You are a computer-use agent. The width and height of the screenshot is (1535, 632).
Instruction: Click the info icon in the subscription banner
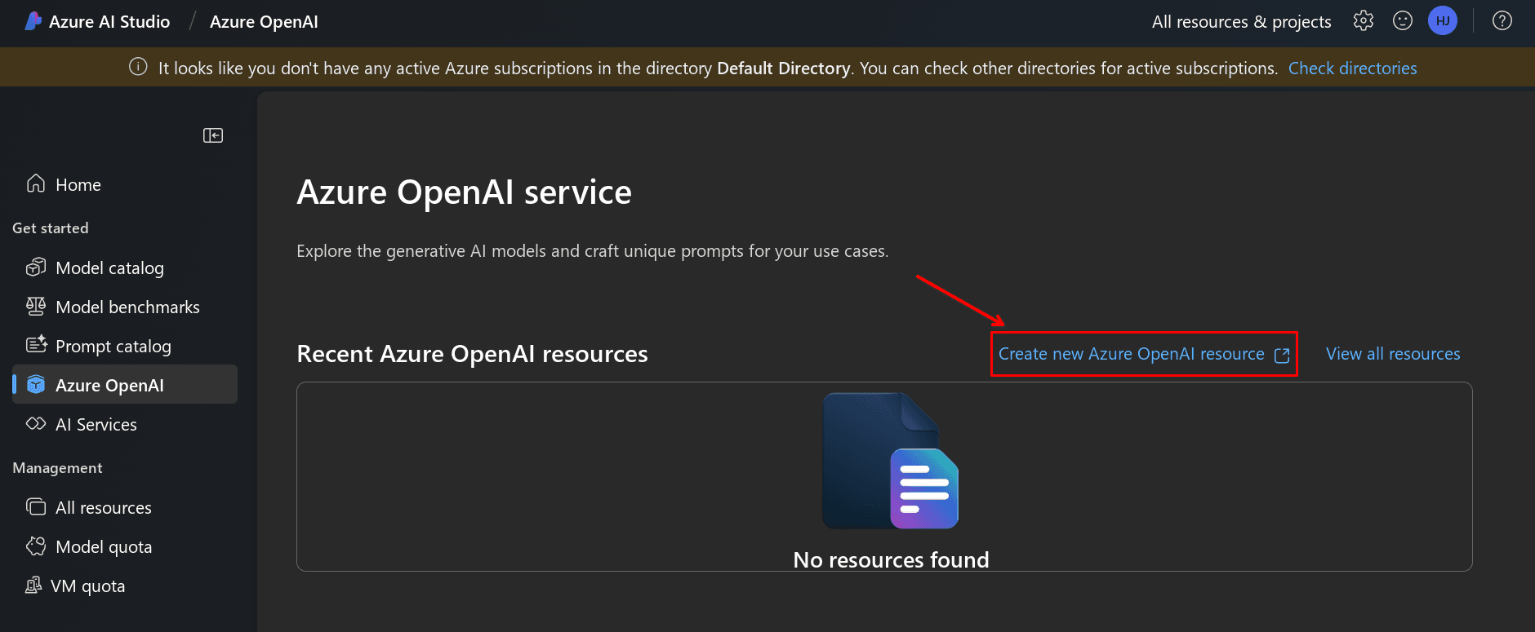coord(139,68)
